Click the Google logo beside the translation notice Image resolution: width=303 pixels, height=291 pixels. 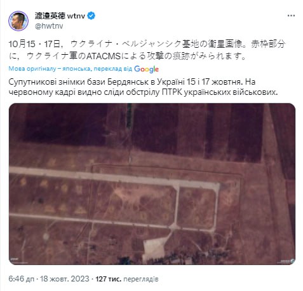[146, 69]
